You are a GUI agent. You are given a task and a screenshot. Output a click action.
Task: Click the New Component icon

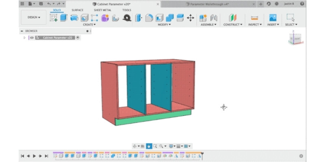point(203,18)
